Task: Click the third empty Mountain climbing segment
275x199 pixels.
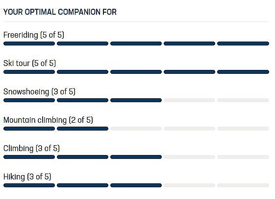Action: pos(136,129)
